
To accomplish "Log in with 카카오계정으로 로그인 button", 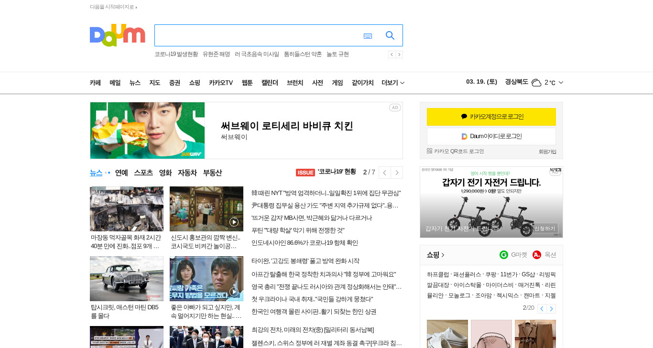I will pos(491,117).
